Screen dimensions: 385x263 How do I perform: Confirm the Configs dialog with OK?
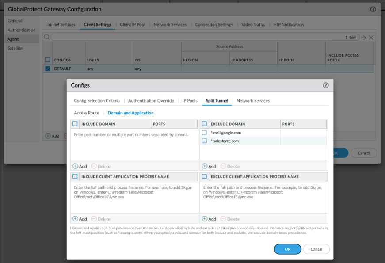287,249
